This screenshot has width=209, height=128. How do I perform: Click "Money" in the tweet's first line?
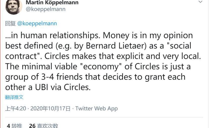click(116, 35)
